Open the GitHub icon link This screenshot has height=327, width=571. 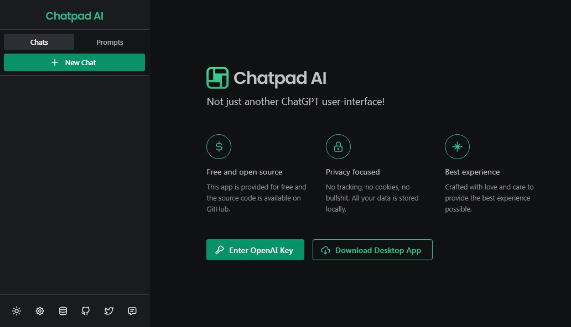tap(86, 311)
